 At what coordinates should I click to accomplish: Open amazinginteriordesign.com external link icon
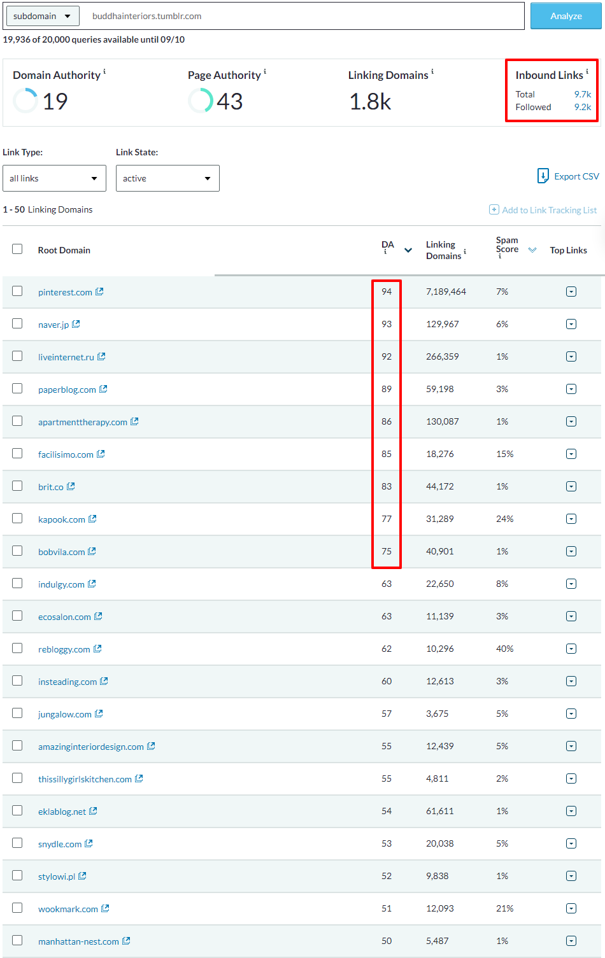151,746
